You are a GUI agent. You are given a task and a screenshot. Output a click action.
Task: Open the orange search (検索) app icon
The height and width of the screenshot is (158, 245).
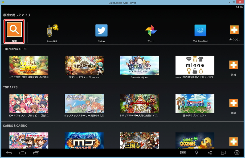[14, 30]
